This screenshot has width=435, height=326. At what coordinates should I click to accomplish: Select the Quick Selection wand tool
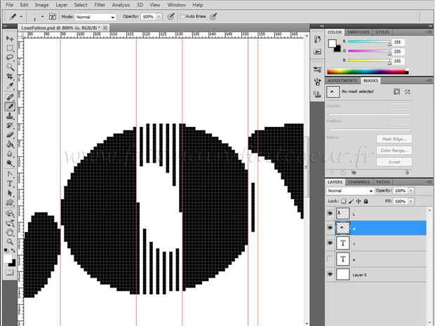(10, 67)
